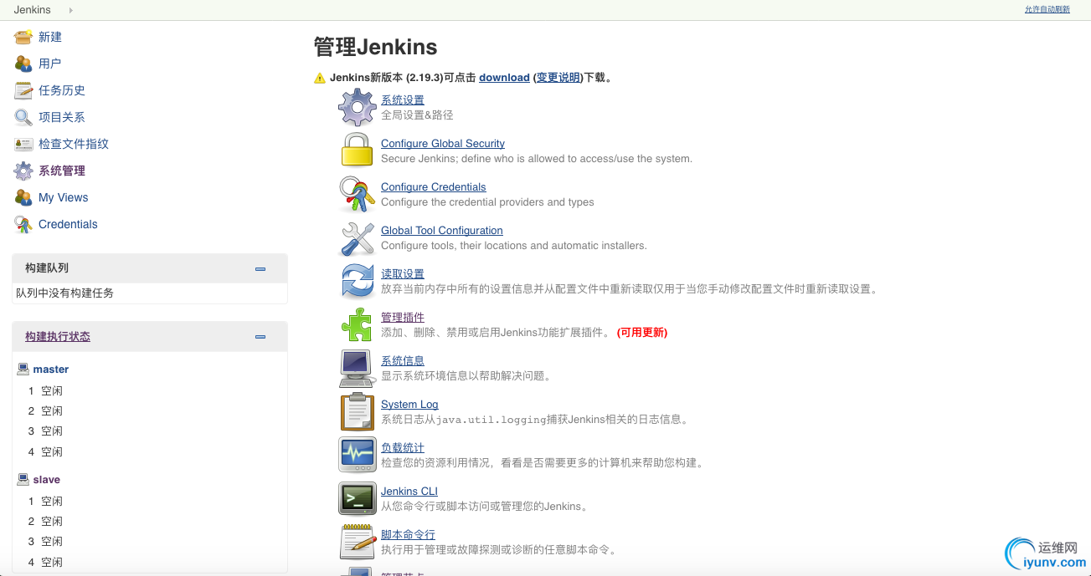The width and height of the screenshot is (1091, 576).
Task: Open the slave node link
Action: click(47, 479)
